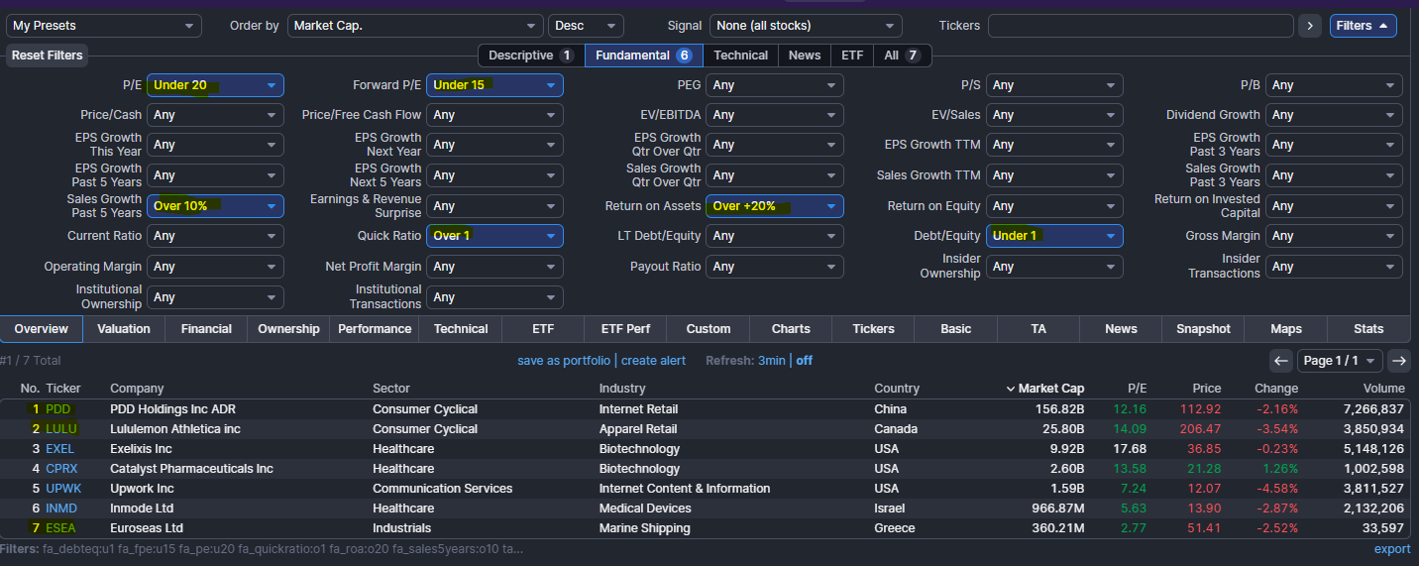This screenshot has width=1419, height=566.
Task: Select the Snapshot view tab
Action: [x=1203, y=329]
